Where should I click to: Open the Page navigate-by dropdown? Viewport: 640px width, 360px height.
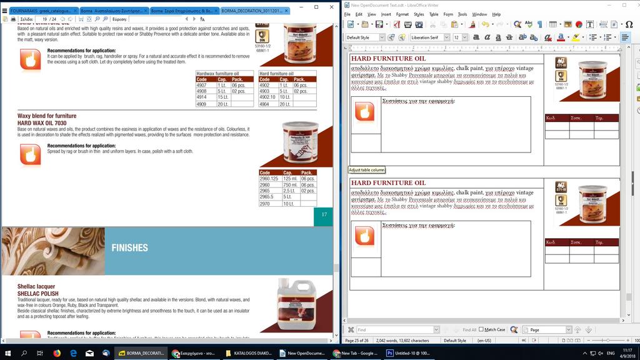coord(569,329)
